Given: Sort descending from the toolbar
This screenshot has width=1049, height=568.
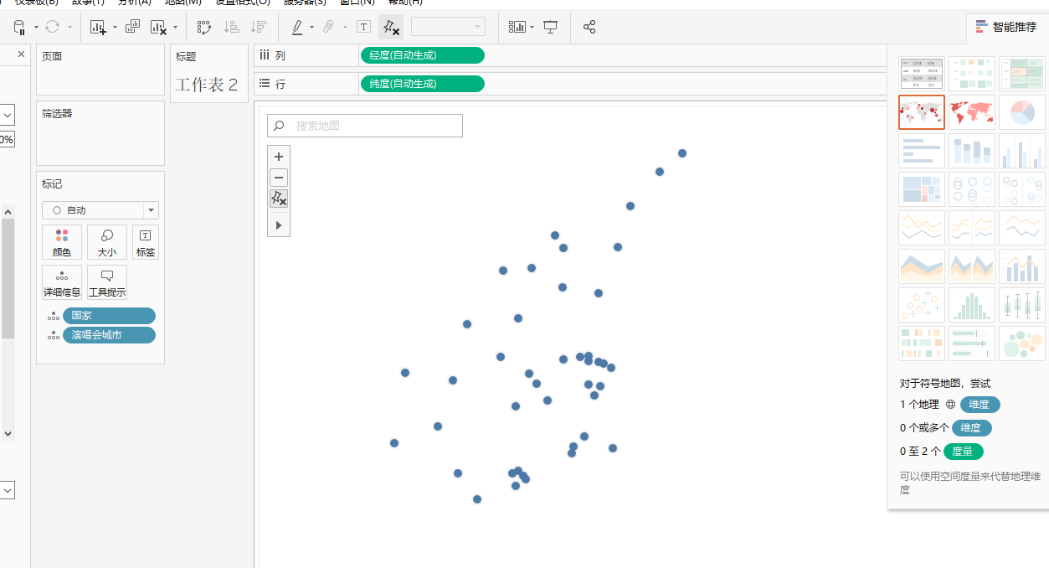Looking at the screenshot, I should point(259,27).
